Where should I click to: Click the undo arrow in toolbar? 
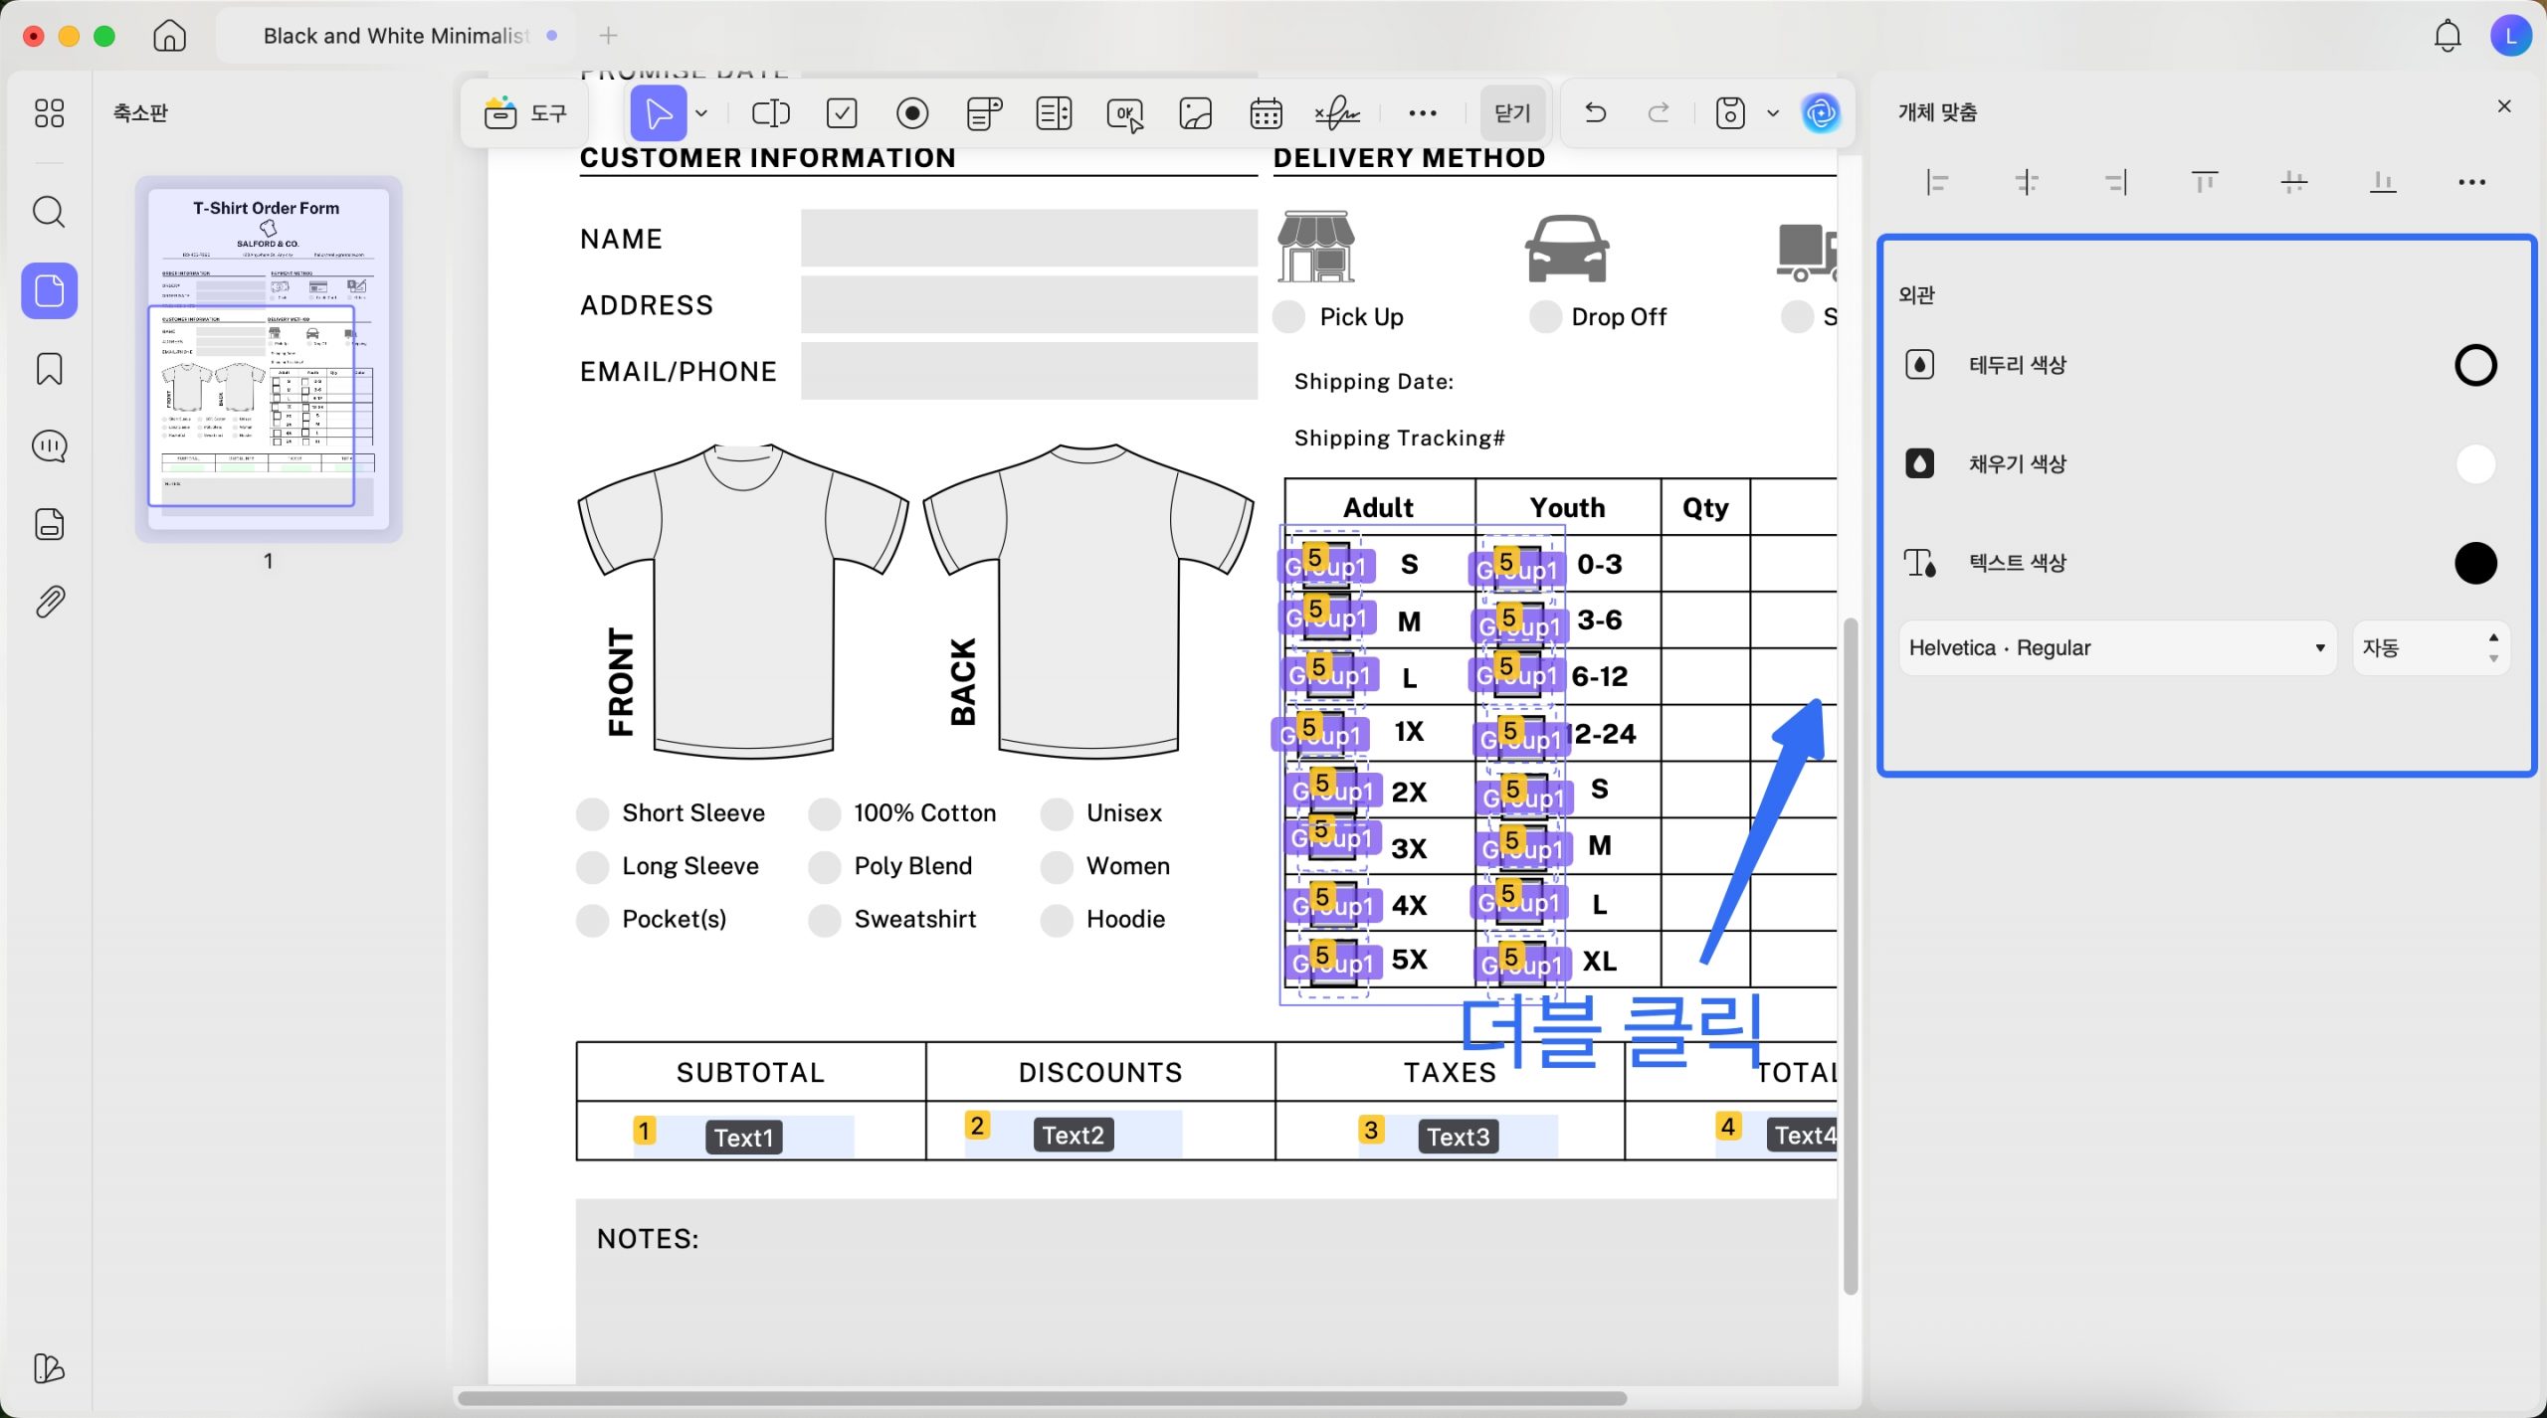pyautogui.click(x=1595, y=113)
